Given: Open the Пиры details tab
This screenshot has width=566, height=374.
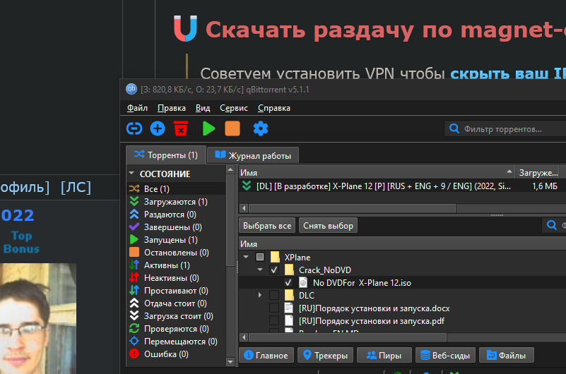Looking at the screenshot, I should coord(384,355).
